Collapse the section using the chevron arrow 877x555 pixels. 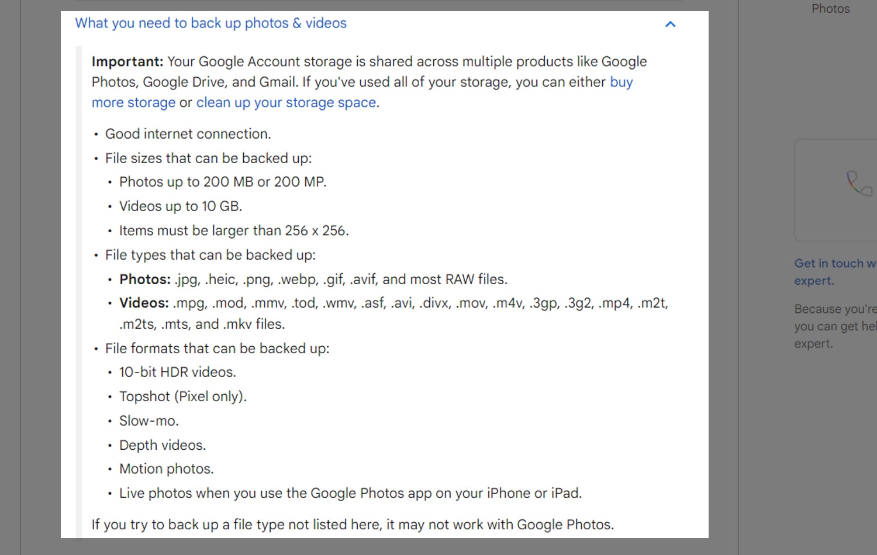[x=670, y=24]
